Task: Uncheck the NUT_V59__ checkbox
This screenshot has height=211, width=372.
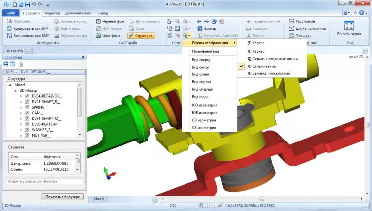Action: coord(27,135)
